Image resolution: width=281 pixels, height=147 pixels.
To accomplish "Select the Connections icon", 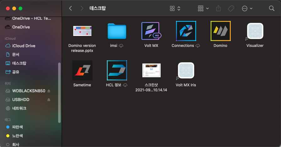I will point(186,31).
